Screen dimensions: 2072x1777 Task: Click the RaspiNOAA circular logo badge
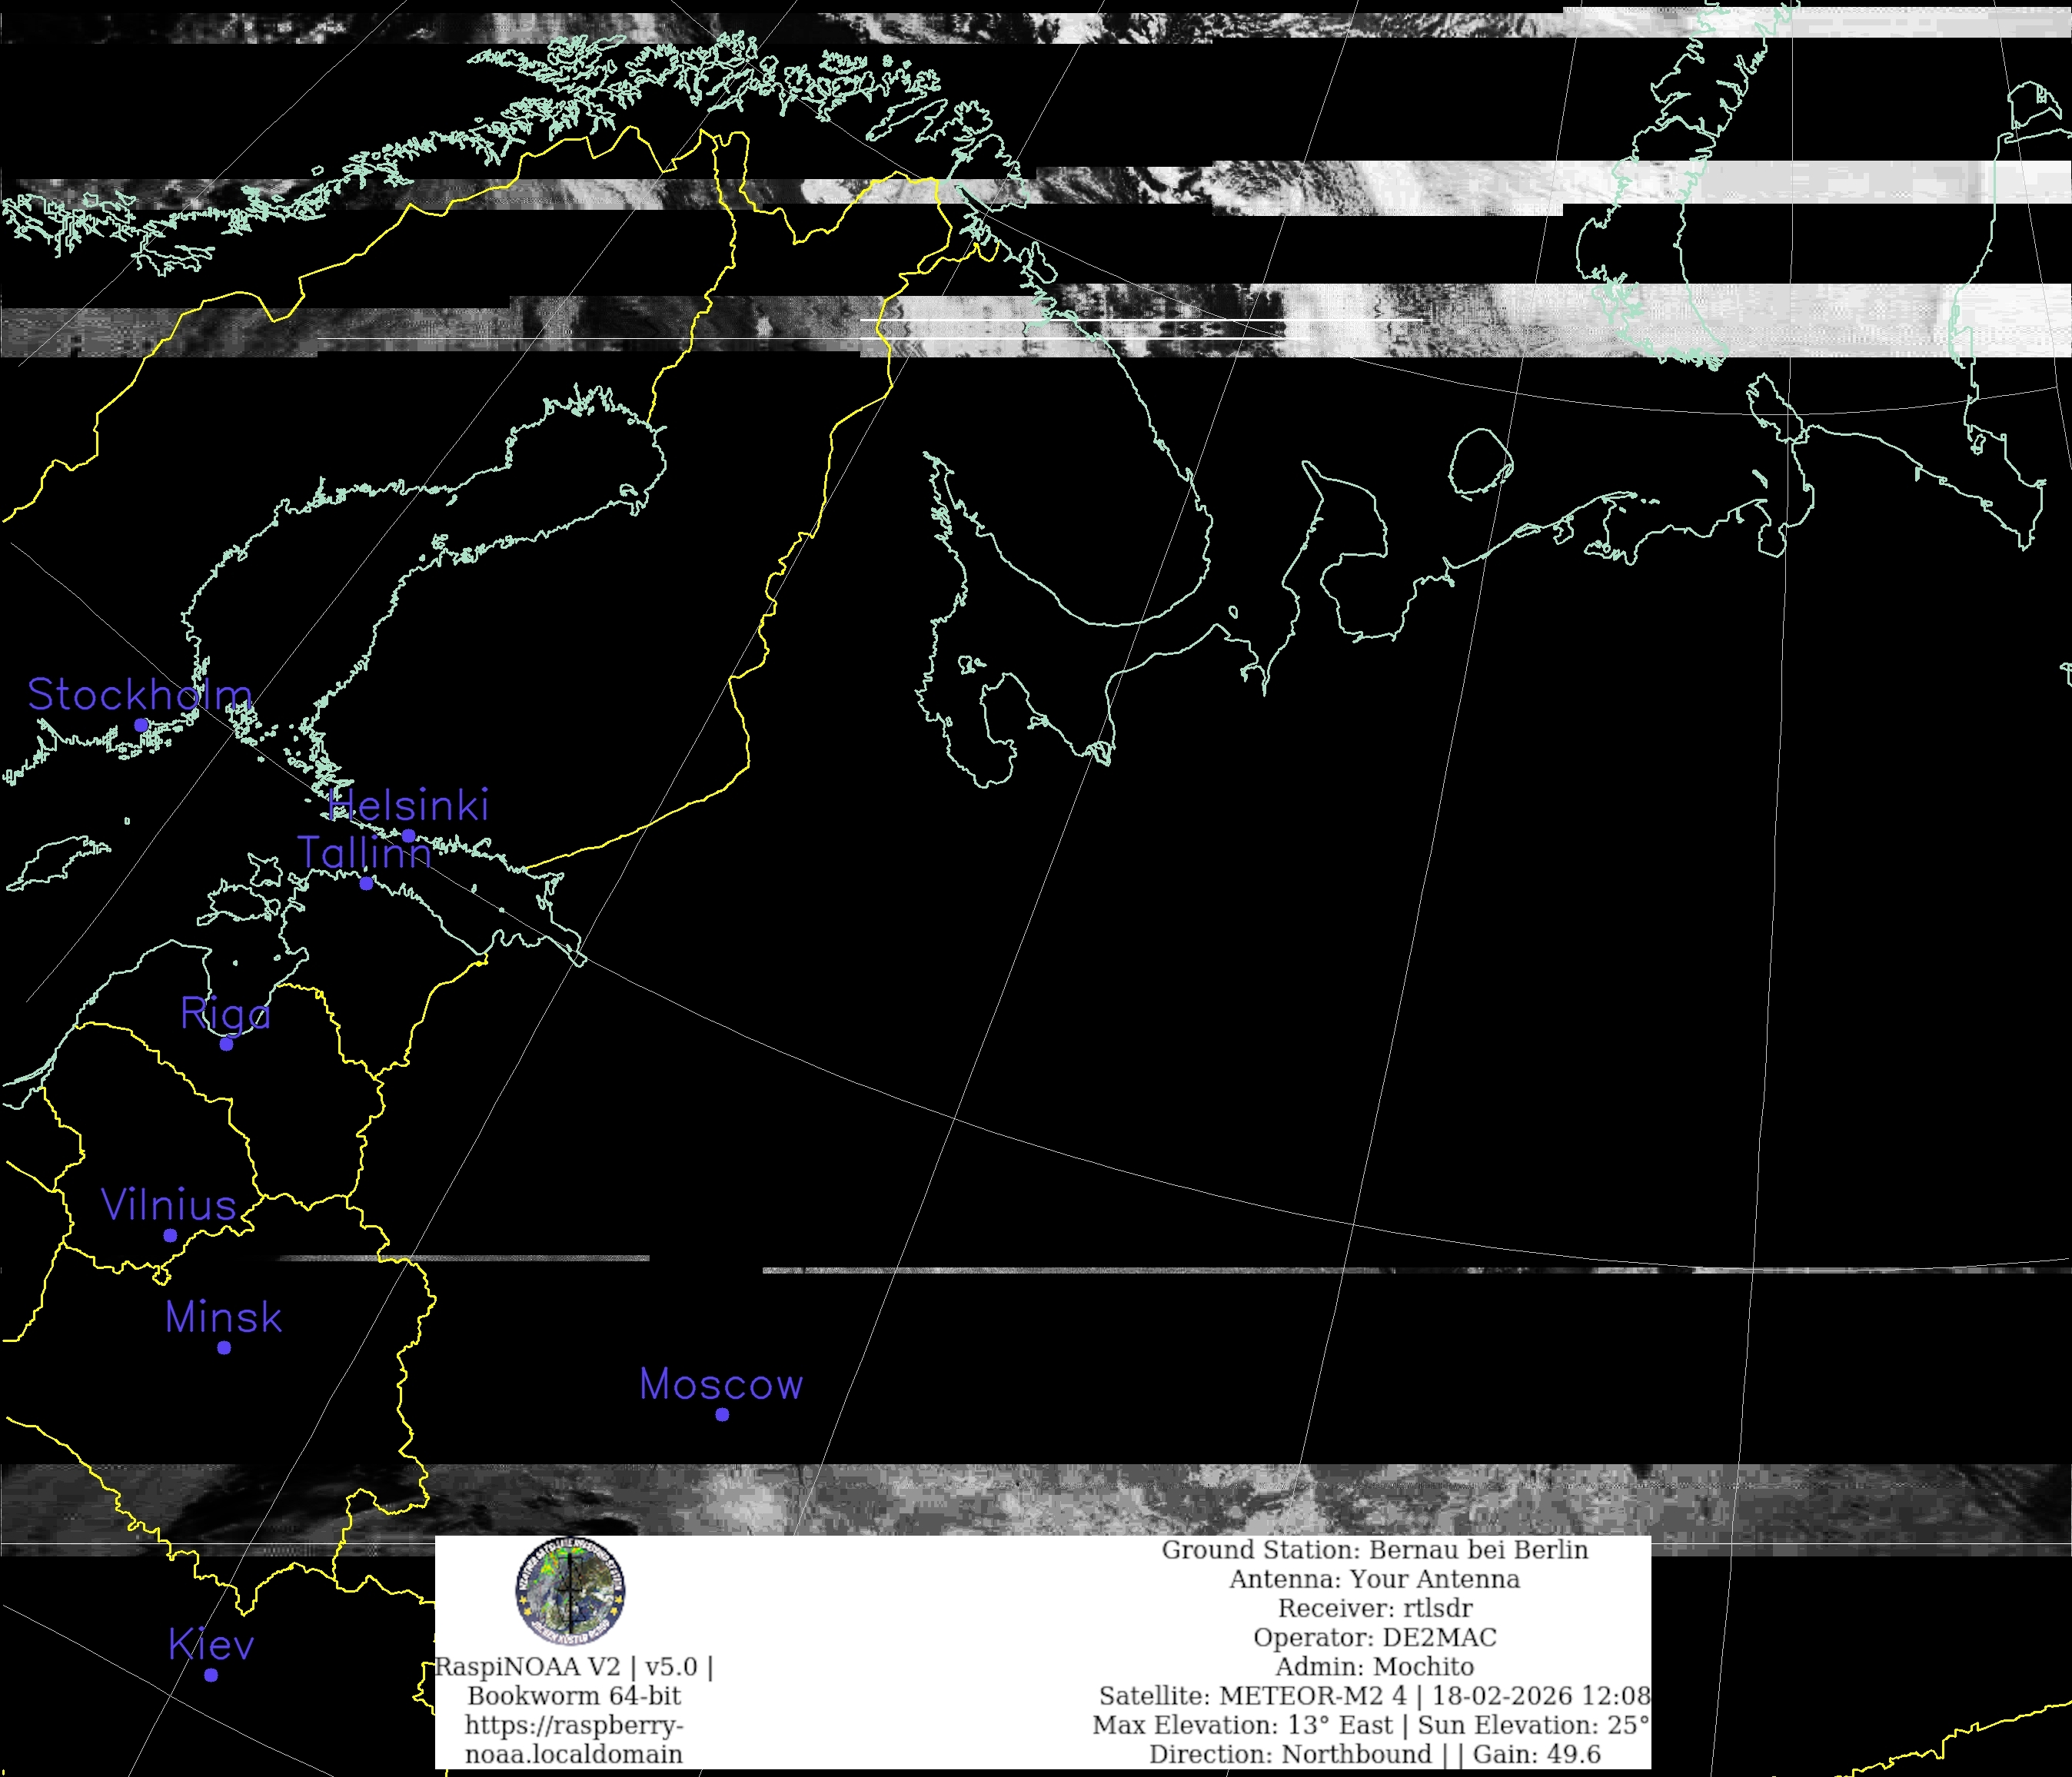tap(570, 1590)
